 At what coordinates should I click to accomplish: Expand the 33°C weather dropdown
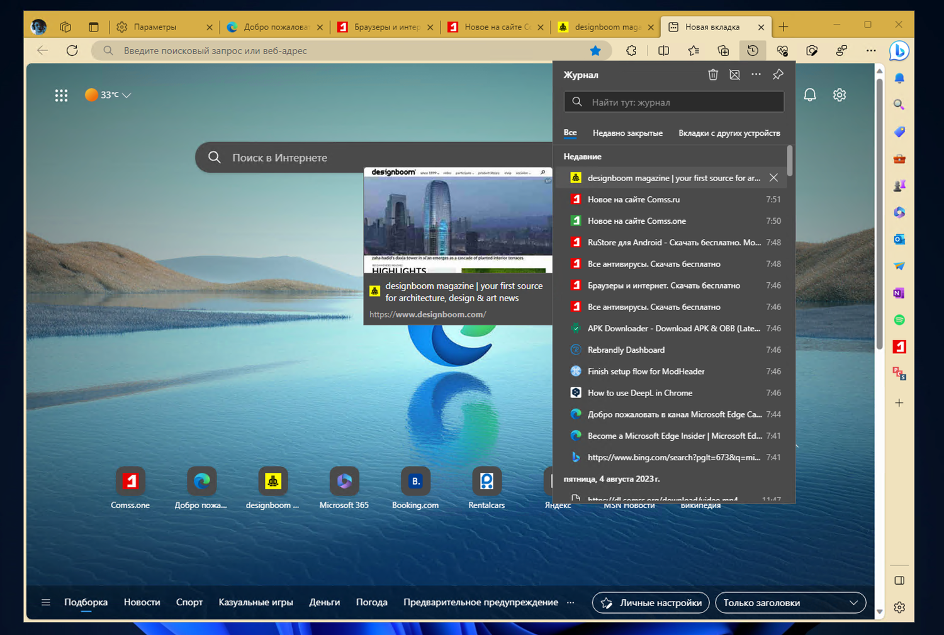pos(108,95)
